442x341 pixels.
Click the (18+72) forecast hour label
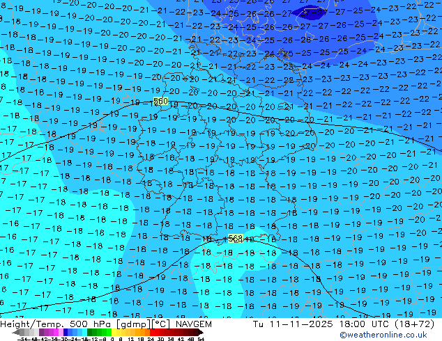point(414,324)
